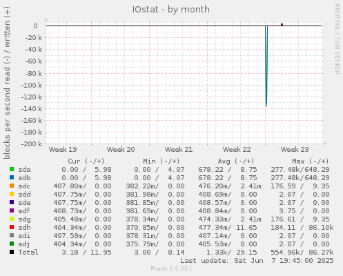Click the green sda legend color swatch
The width and height of the screenshot is (343, 276).
point(12,169)
